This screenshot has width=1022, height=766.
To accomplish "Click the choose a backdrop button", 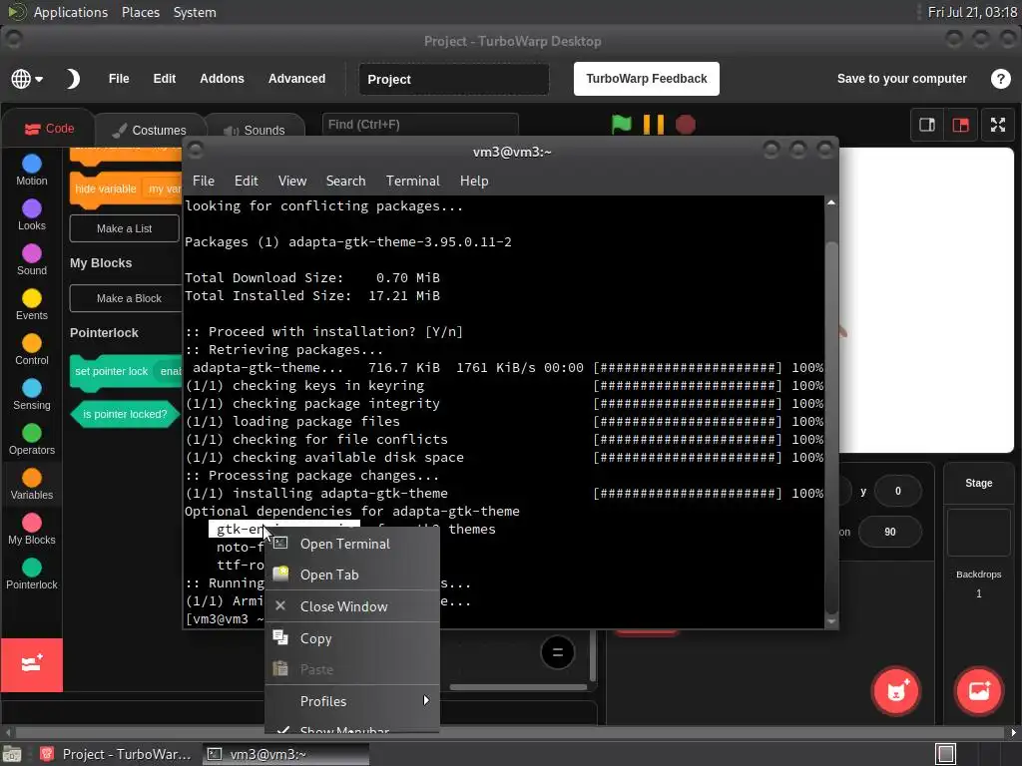I will click(979, 691).
